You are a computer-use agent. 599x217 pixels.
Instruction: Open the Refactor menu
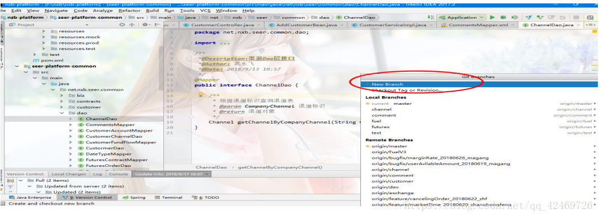point(130,11)
